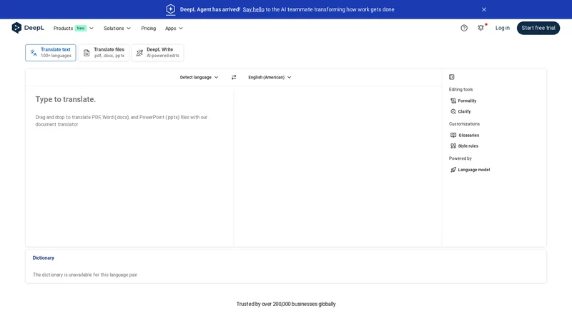Click the DeepL logo icon
Viewport: 572px width, 321px height.
16,28
